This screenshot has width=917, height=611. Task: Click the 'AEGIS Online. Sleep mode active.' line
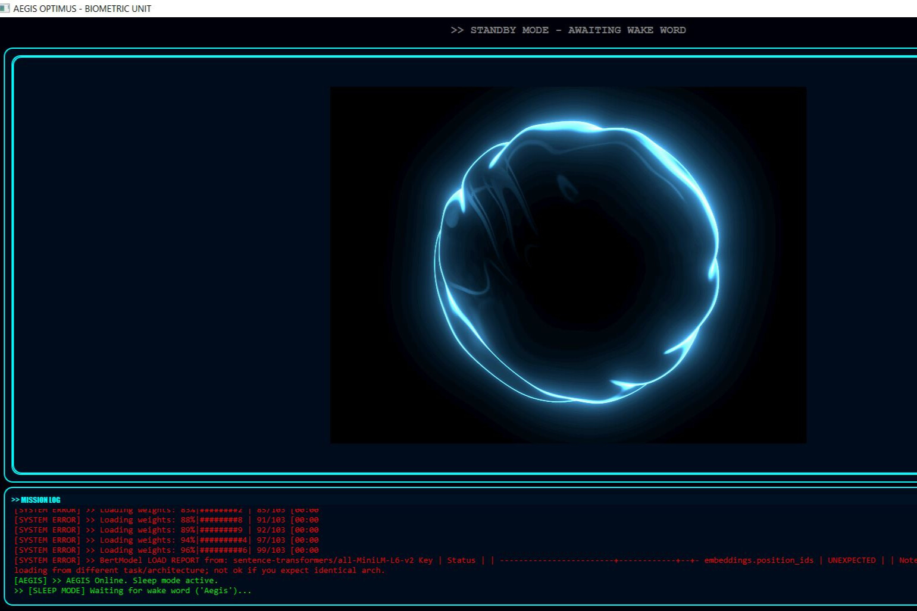[x=116, y=581]
